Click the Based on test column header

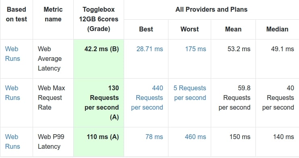[x=17, y=15]
